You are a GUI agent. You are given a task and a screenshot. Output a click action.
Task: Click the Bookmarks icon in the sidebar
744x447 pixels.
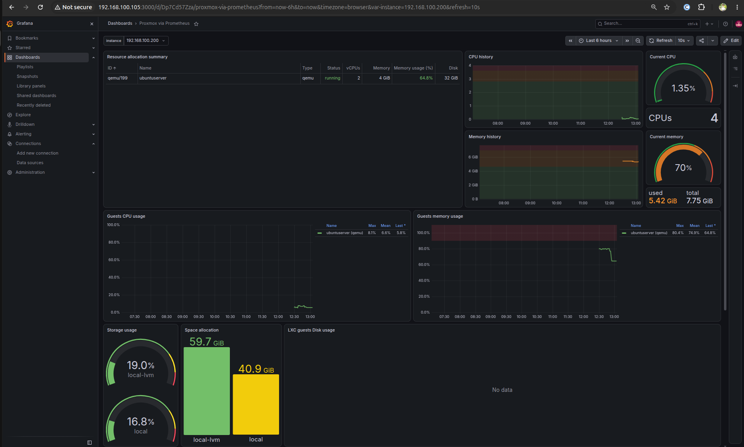coord(10,38)
